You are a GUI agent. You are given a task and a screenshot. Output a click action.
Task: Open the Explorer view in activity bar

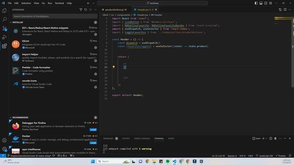(4, 11)
